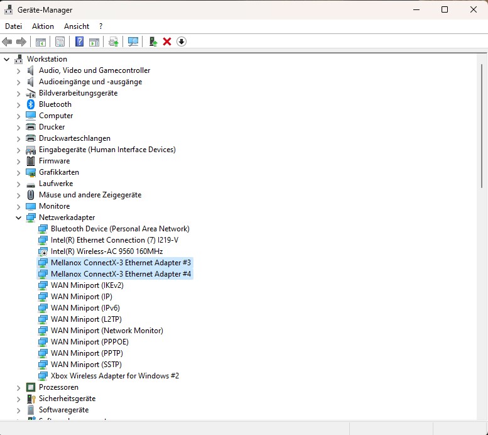Click the back arrow toolbar icon
488x435 pixels.
click(x=7, y=41)
